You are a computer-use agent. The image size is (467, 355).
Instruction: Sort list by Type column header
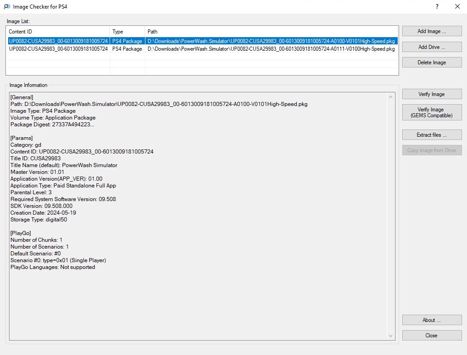127,32
